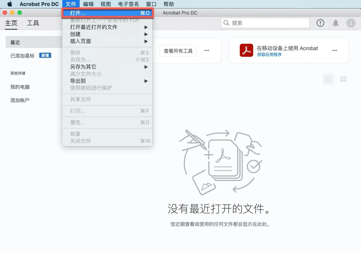Click the 没有最近打开的文件 heading
The width and height of the screenshot is (361, 253).
tap(219, 209)
